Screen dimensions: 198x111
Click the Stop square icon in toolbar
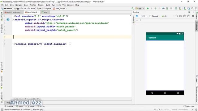pos(171,8)
